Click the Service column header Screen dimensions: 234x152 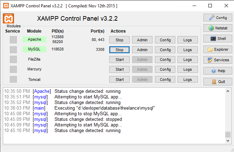tap(13, 31)
